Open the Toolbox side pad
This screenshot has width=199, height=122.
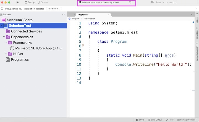click(x=197, y=18)
